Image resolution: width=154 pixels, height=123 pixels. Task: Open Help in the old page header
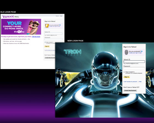tap(61, 16)
